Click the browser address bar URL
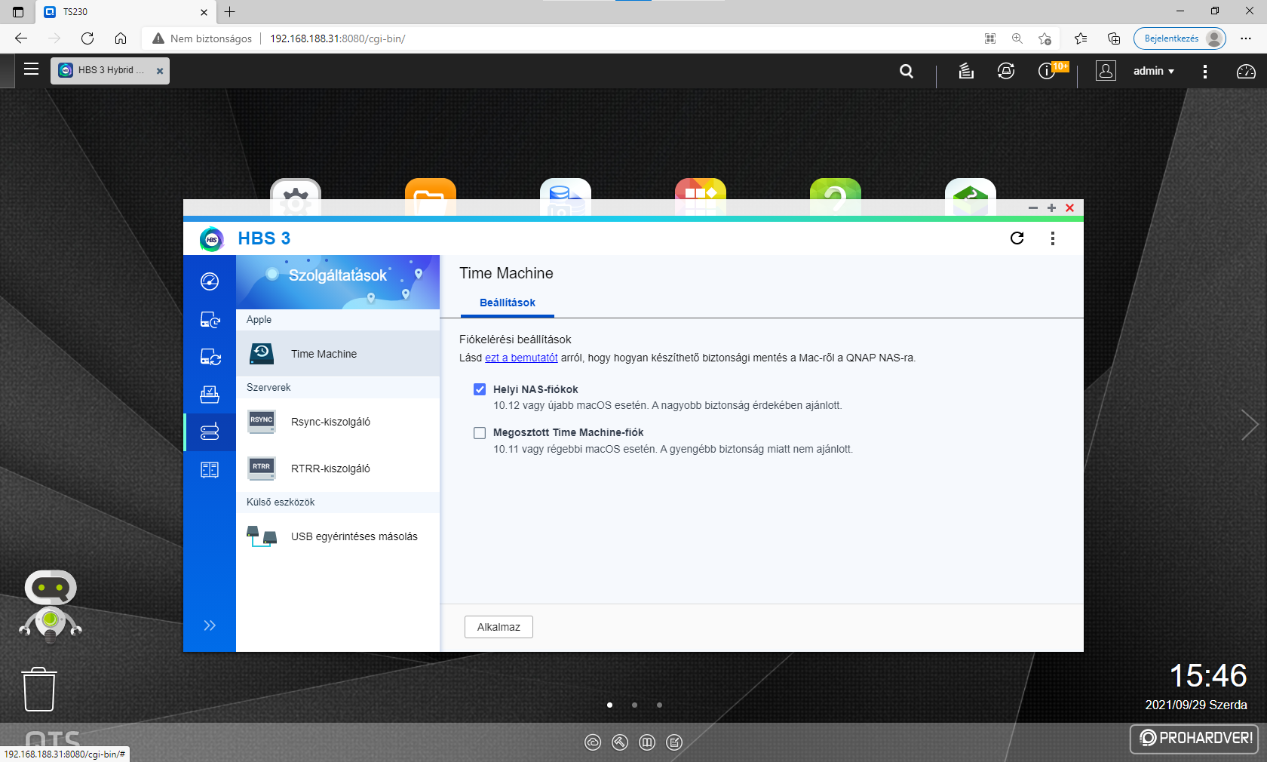The image size is (1267, 762). click(337, 38)
